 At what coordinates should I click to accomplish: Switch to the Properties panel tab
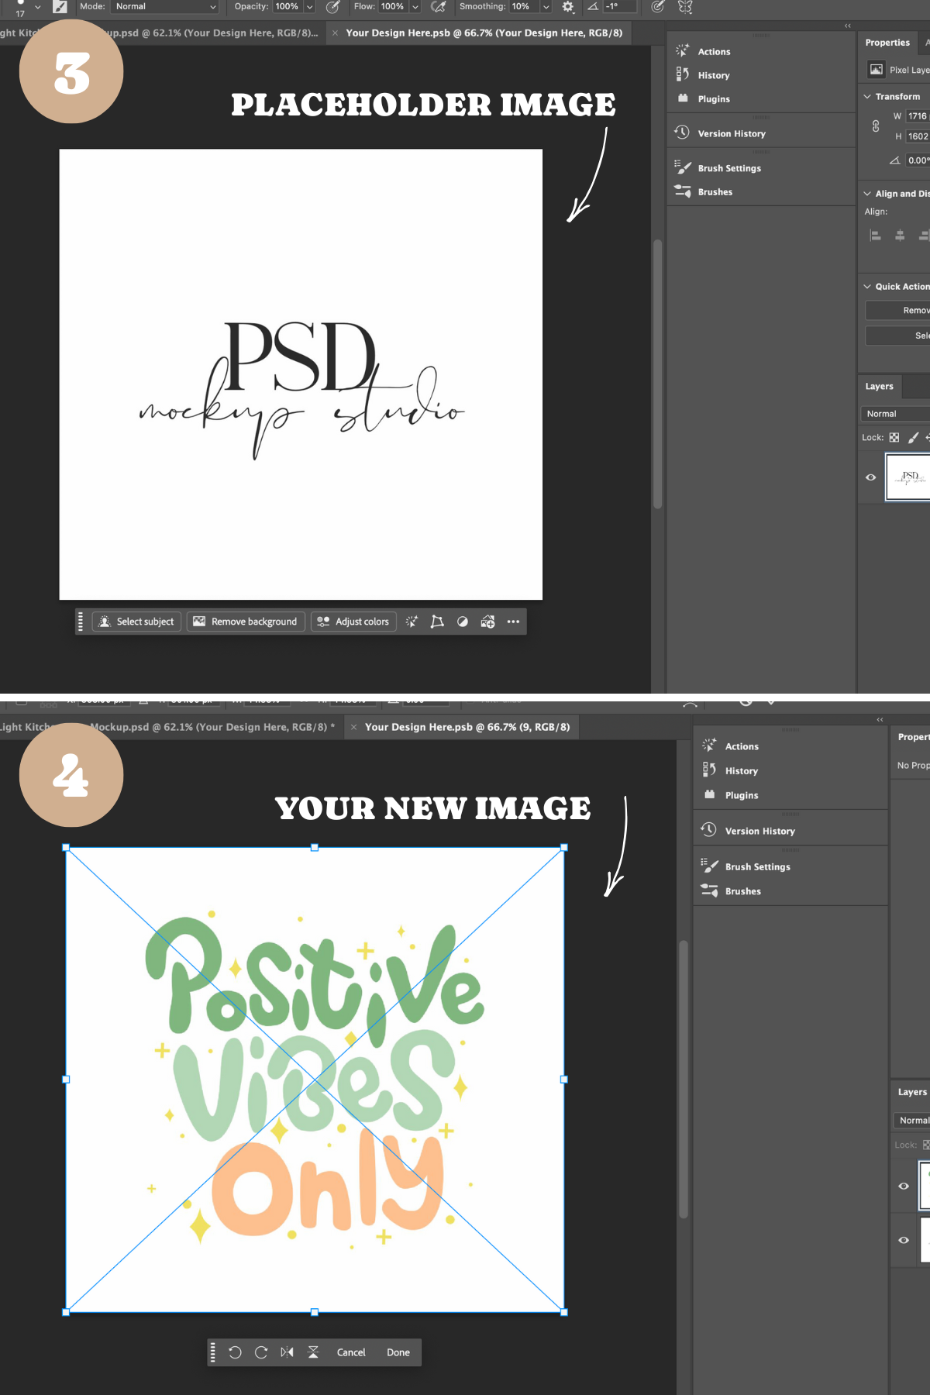[x=887, y=43]
